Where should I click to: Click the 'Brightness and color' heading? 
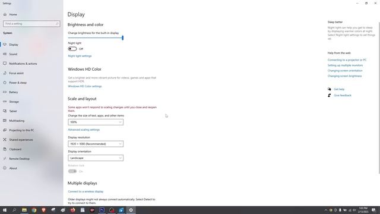pos(85,25)
